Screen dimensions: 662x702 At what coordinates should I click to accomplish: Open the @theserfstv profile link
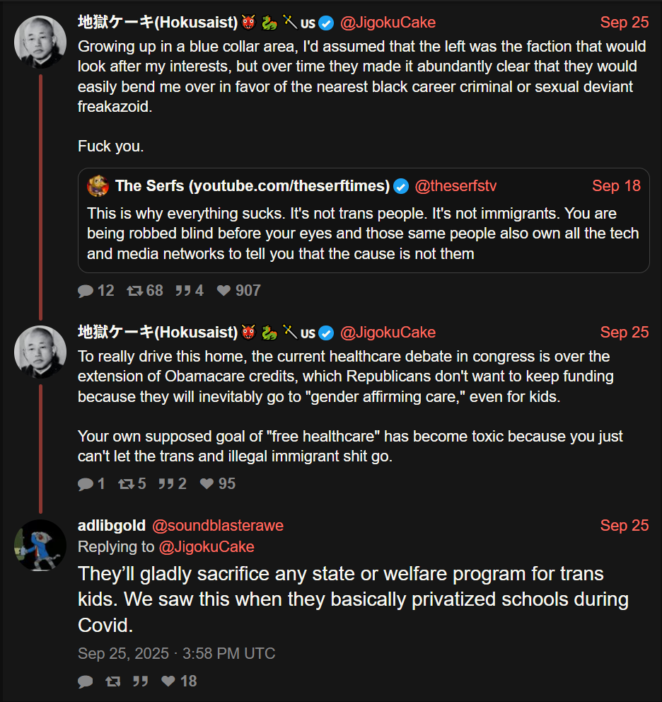click(455, 186)
